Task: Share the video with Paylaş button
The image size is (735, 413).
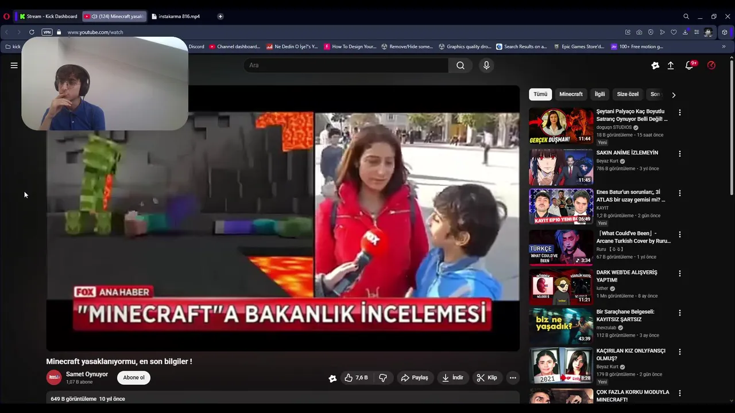Action: [415, 377]
